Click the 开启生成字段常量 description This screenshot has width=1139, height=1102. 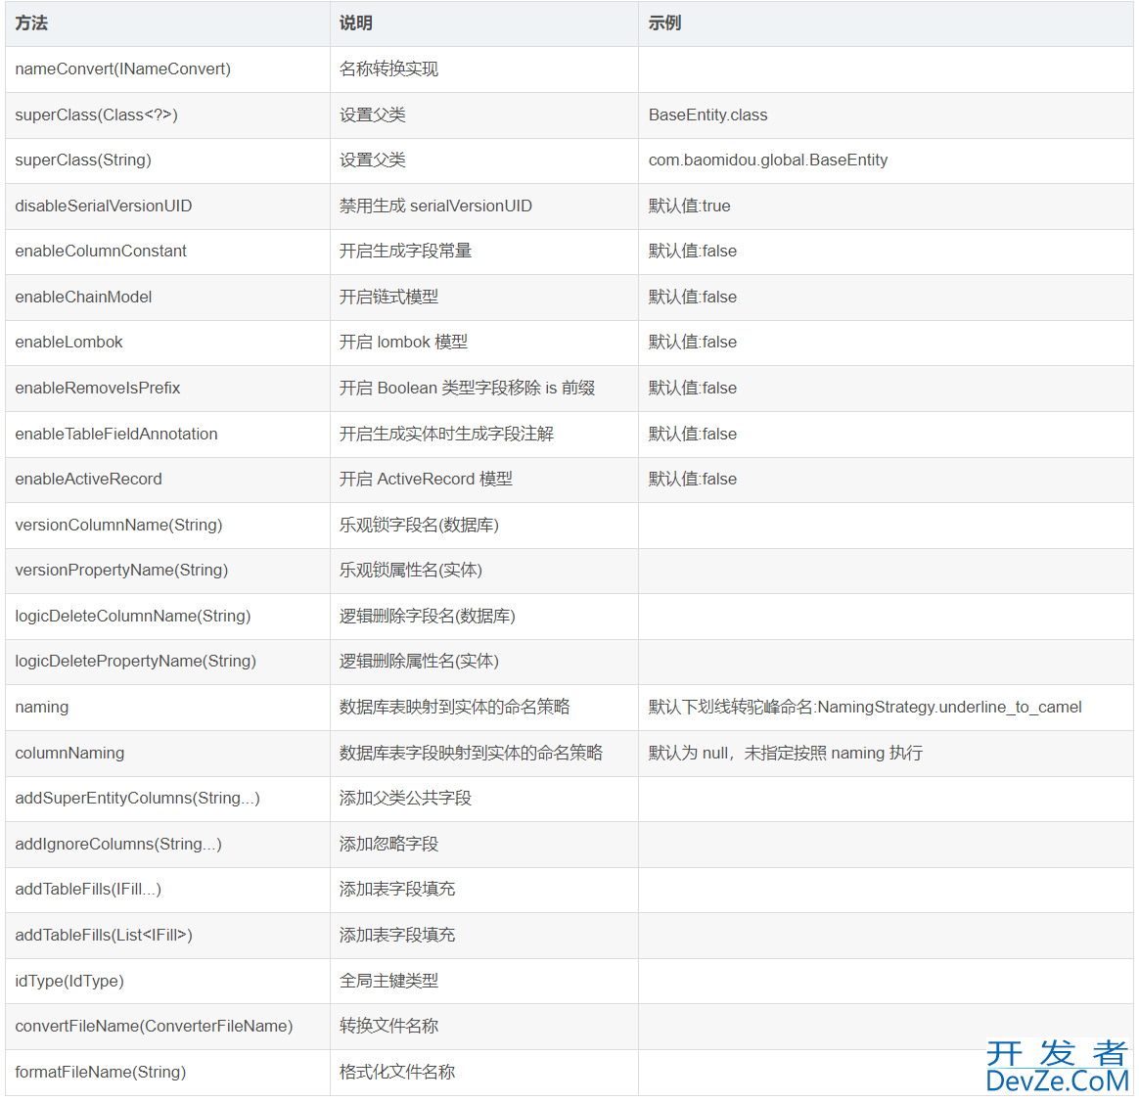pos(405,251)
